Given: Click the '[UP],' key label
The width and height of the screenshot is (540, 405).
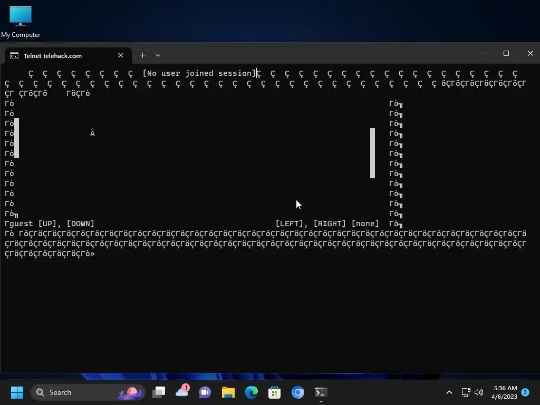Looking at the screenshot, I should (50, 224).
